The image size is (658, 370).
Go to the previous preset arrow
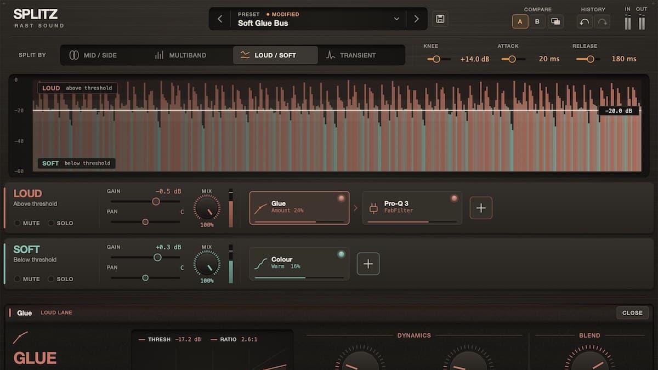point(220,19)
